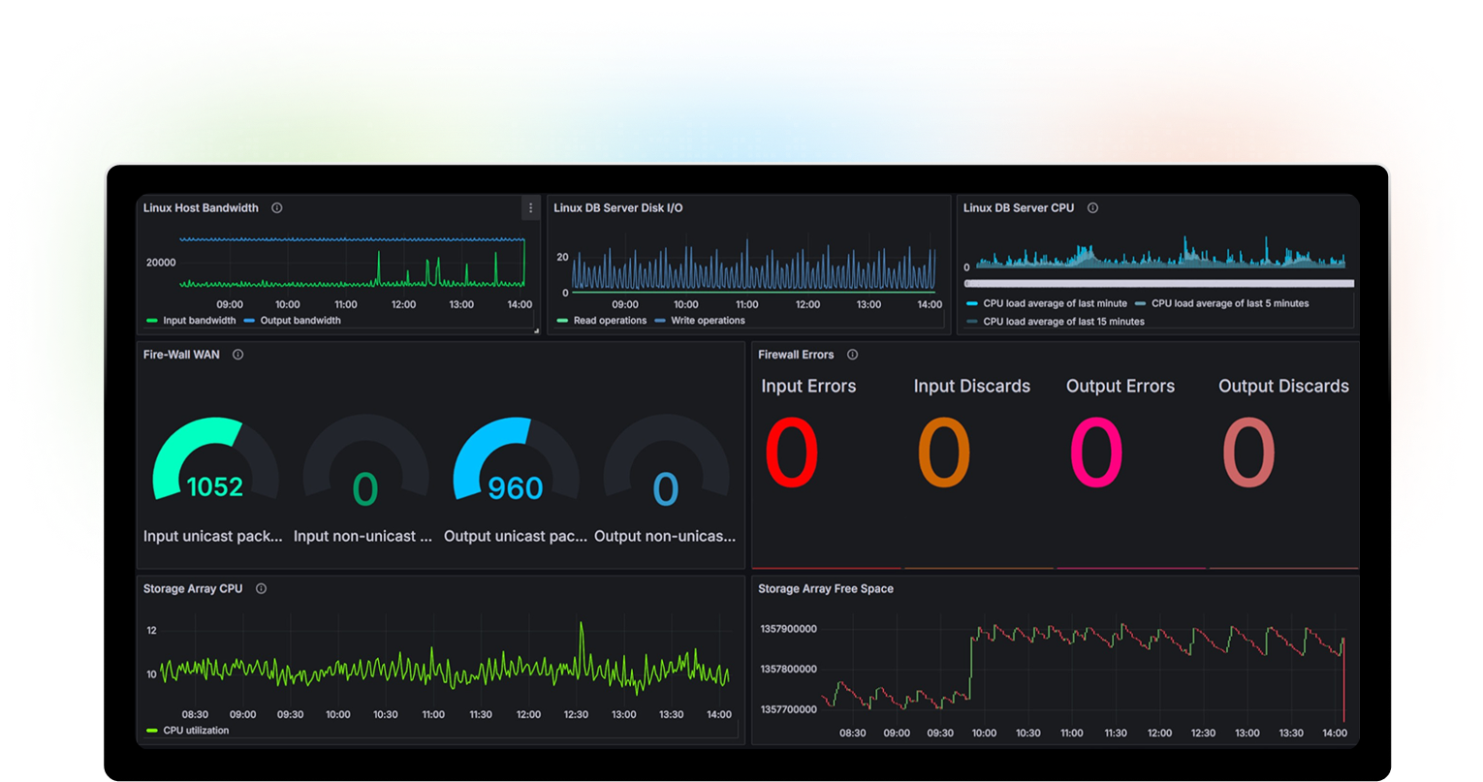Toggle CPU load average of last 5 minutes series

tap(1229, 303)
